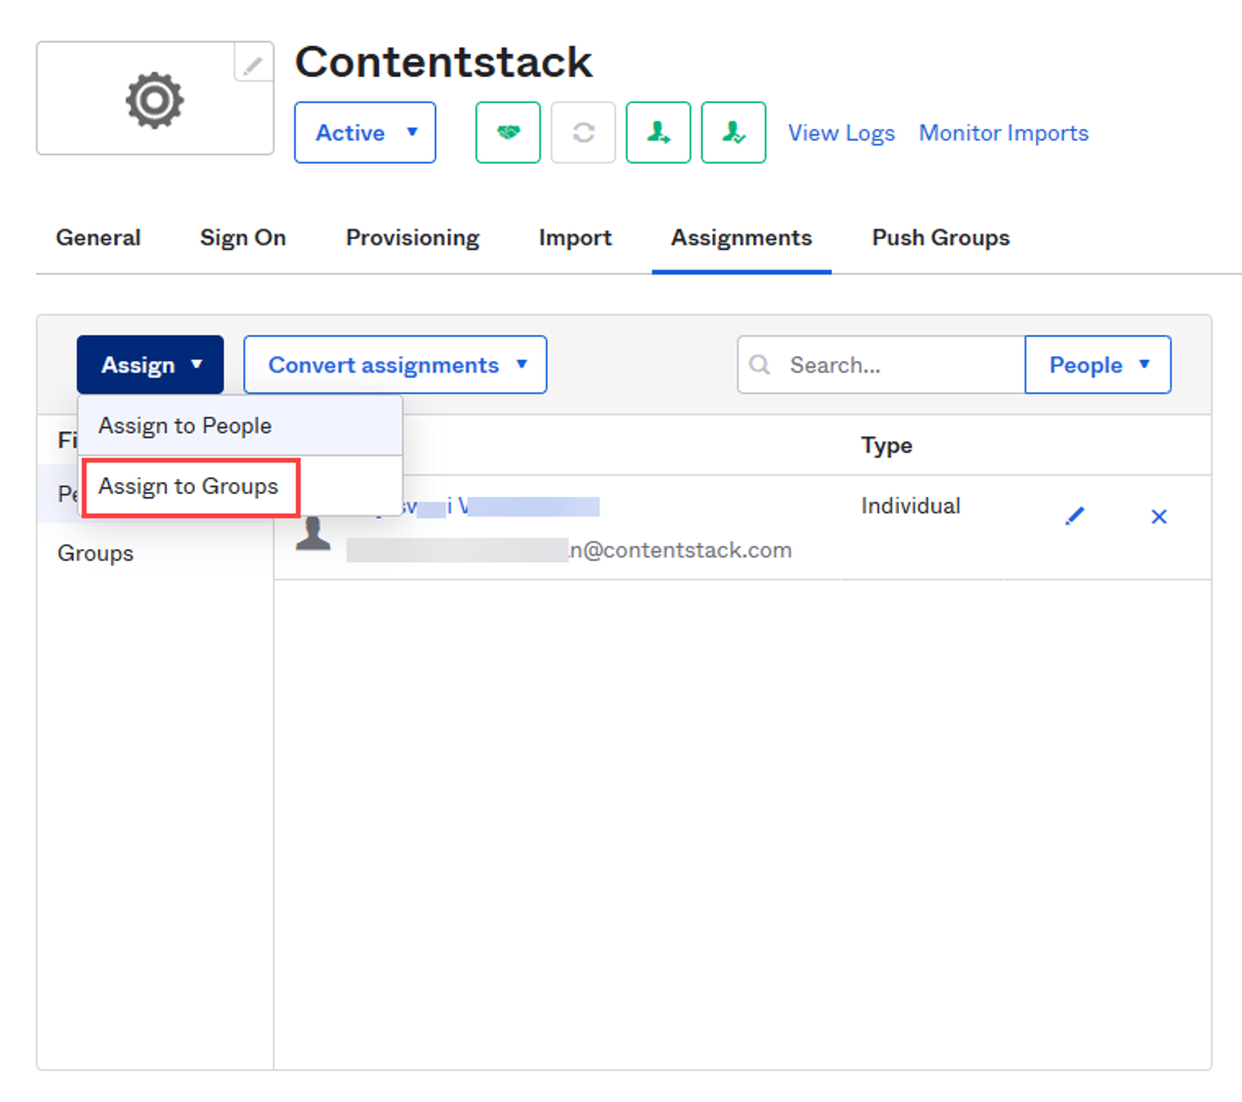Click the Search input field
1242x1102 pixels.
coord(881,365)
